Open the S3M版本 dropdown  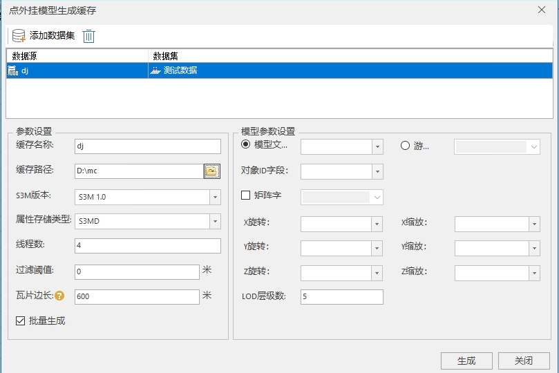pyautogui.click(x=215, y=197)
